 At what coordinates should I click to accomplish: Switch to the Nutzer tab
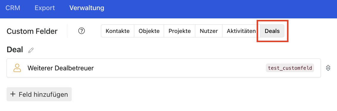(209, 31)
